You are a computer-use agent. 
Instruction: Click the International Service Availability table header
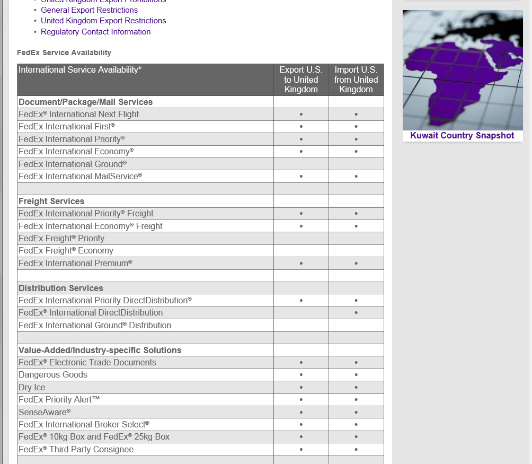[145, 80]
